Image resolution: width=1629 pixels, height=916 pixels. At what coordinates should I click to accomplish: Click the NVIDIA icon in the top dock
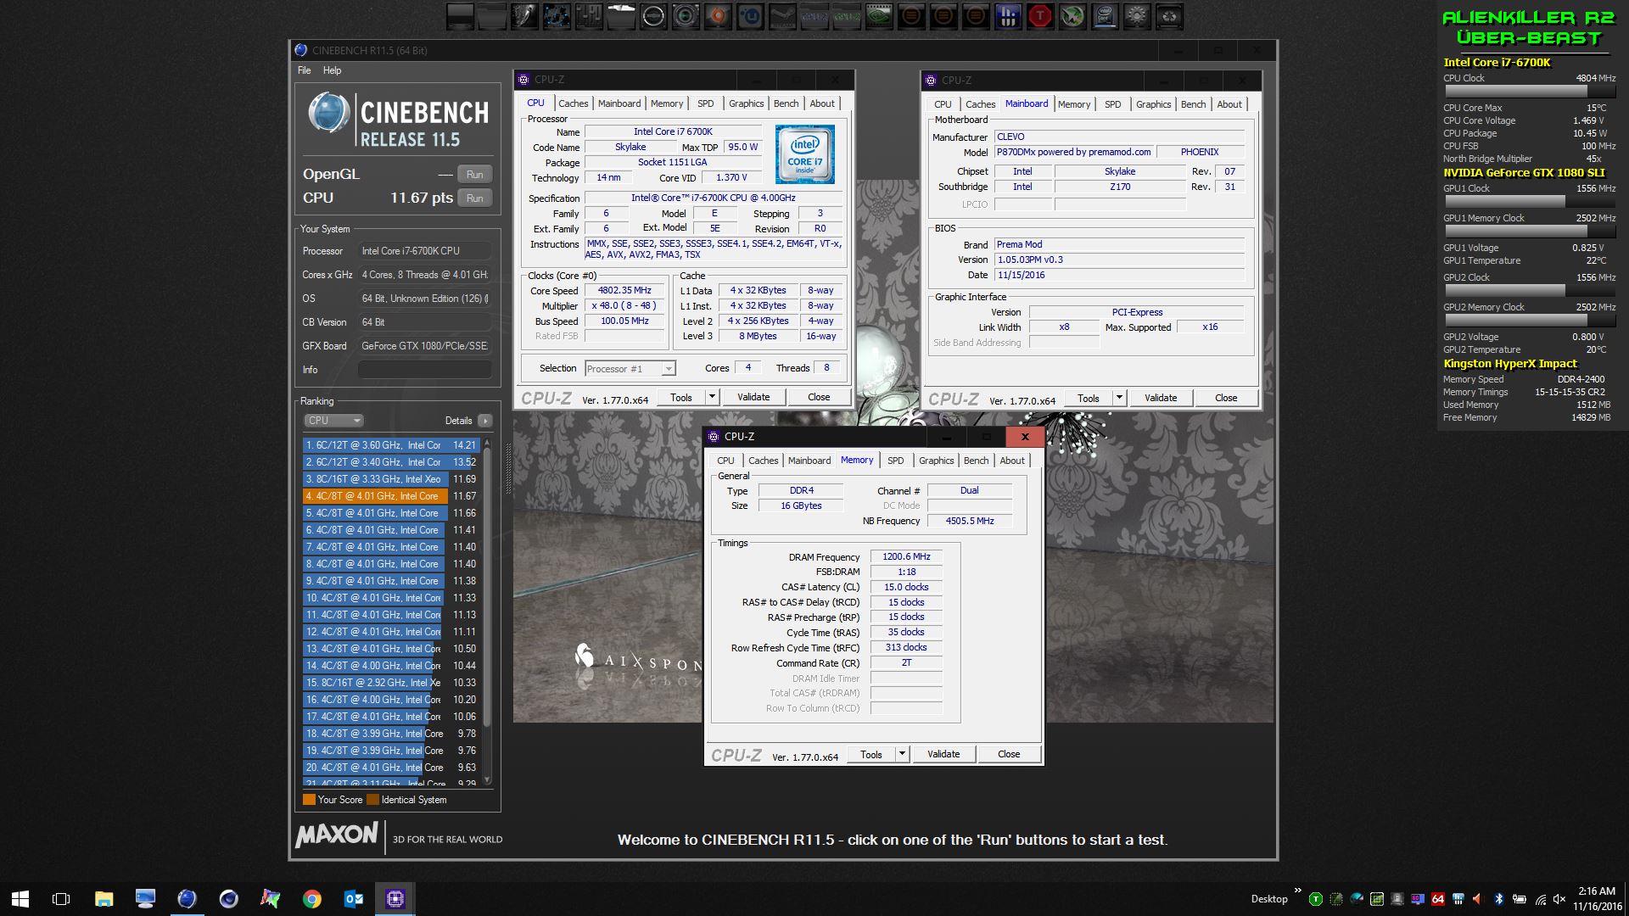pos(879,16)
